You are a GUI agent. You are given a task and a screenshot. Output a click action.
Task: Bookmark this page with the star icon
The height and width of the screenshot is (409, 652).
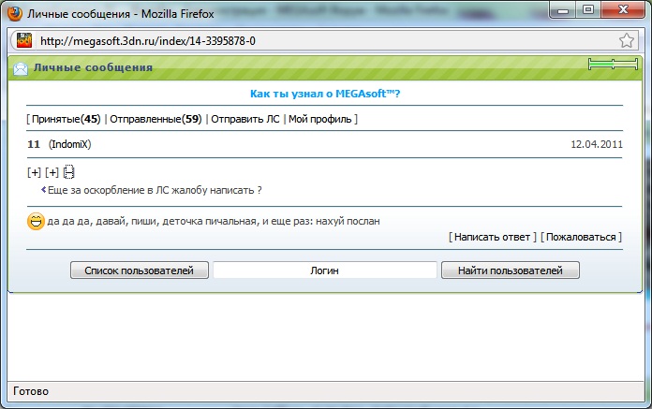tap(626, 40)
